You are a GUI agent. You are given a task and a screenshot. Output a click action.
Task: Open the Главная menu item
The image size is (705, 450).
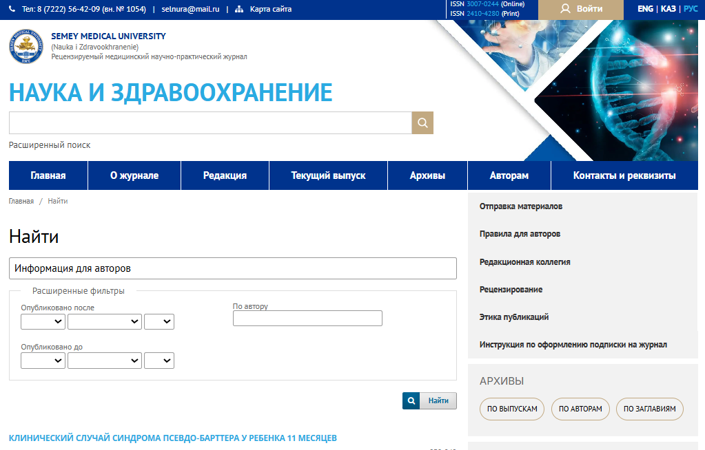[48, 175]
